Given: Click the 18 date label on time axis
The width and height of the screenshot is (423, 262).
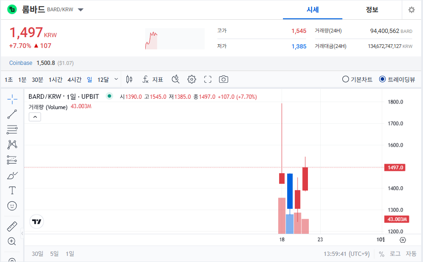Looking at the screenshot, I should click(x=282, y=239).
